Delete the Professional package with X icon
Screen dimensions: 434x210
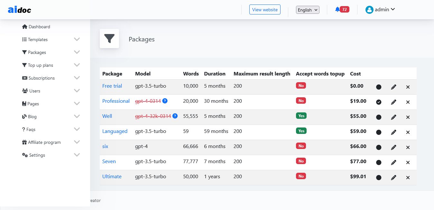coord(408,102)
